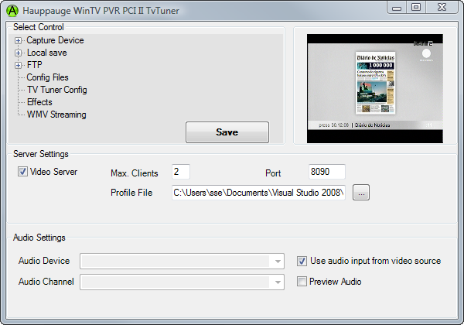This screenshot has height=325, width=464.
Task: Maximize the TvTuner window
Action: [416, 8]
